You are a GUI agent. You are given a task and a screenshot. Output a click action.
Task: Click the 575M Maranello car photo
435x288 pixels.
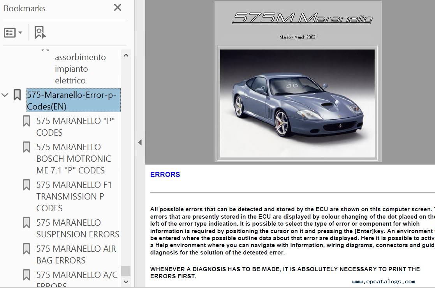(297, 104)
